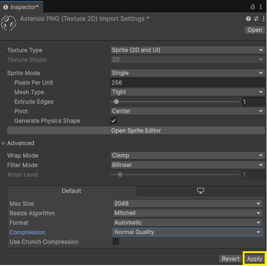Open the Filter Mode dropdown
The image size is (267, 266).
point(188,165)
